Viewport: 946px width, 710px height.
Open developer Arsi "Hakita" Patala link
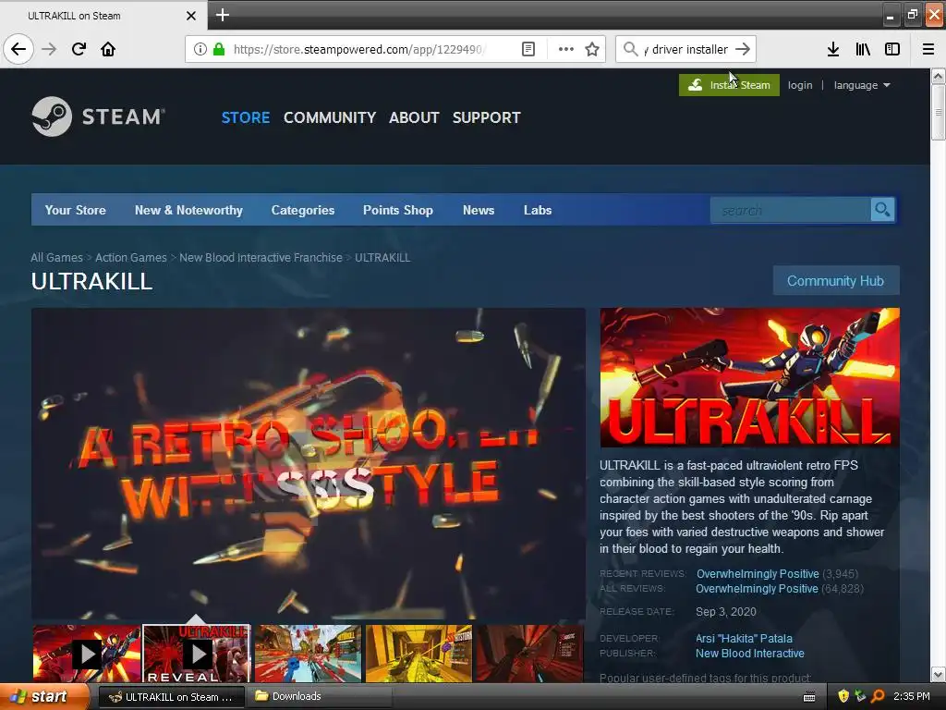coord(744,639)
